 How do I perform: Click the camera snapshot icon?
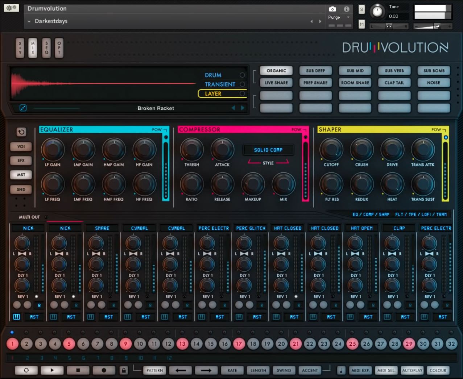pos(332,9)
